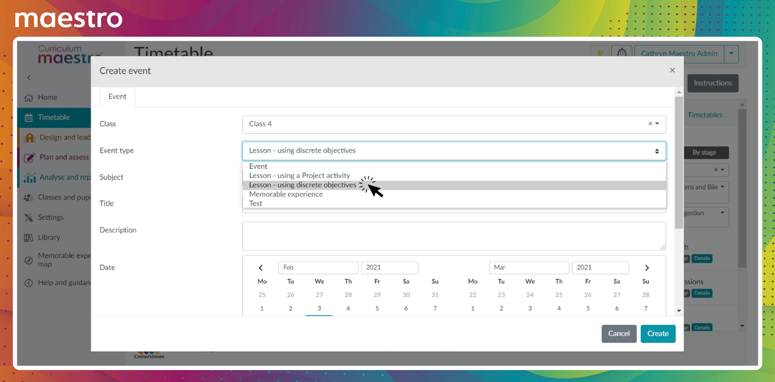Click the Memorable experience map compass icon

[29, 260]
